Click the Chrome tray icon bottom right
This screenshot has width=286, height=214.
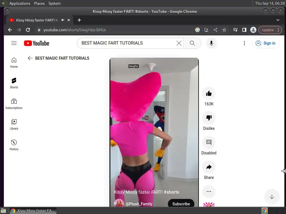264,211
